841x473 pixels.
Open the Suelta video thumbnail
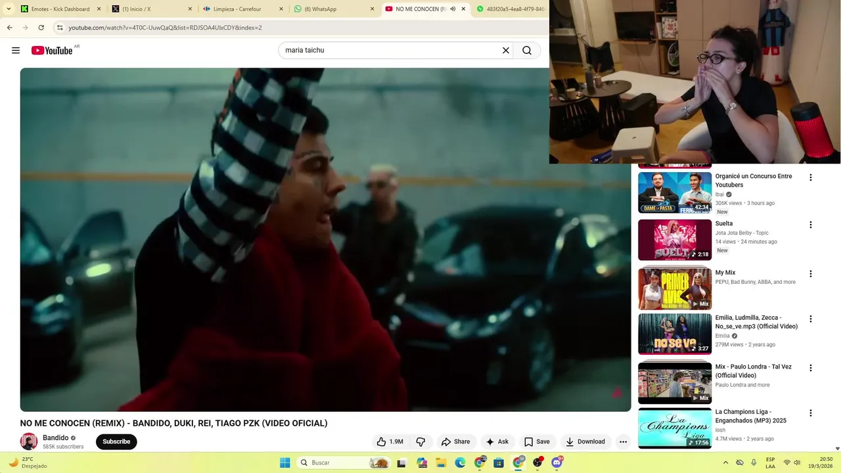point(675,240)
